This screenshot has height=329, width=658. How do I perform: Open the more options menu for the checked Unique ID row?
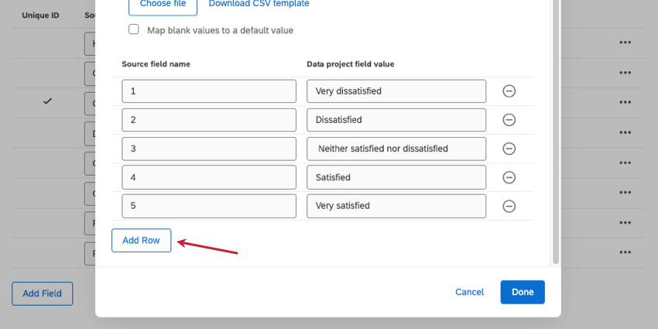[x=625, y=102]
